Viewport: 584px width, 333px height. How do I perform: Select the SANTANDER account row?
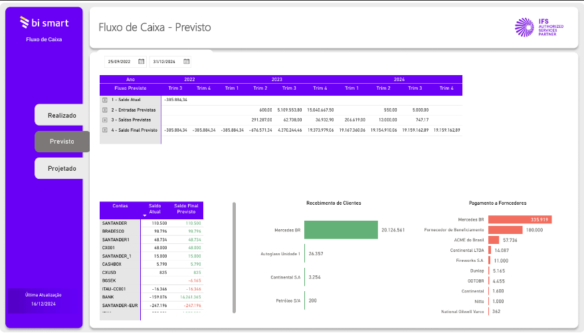pos(120,223)
